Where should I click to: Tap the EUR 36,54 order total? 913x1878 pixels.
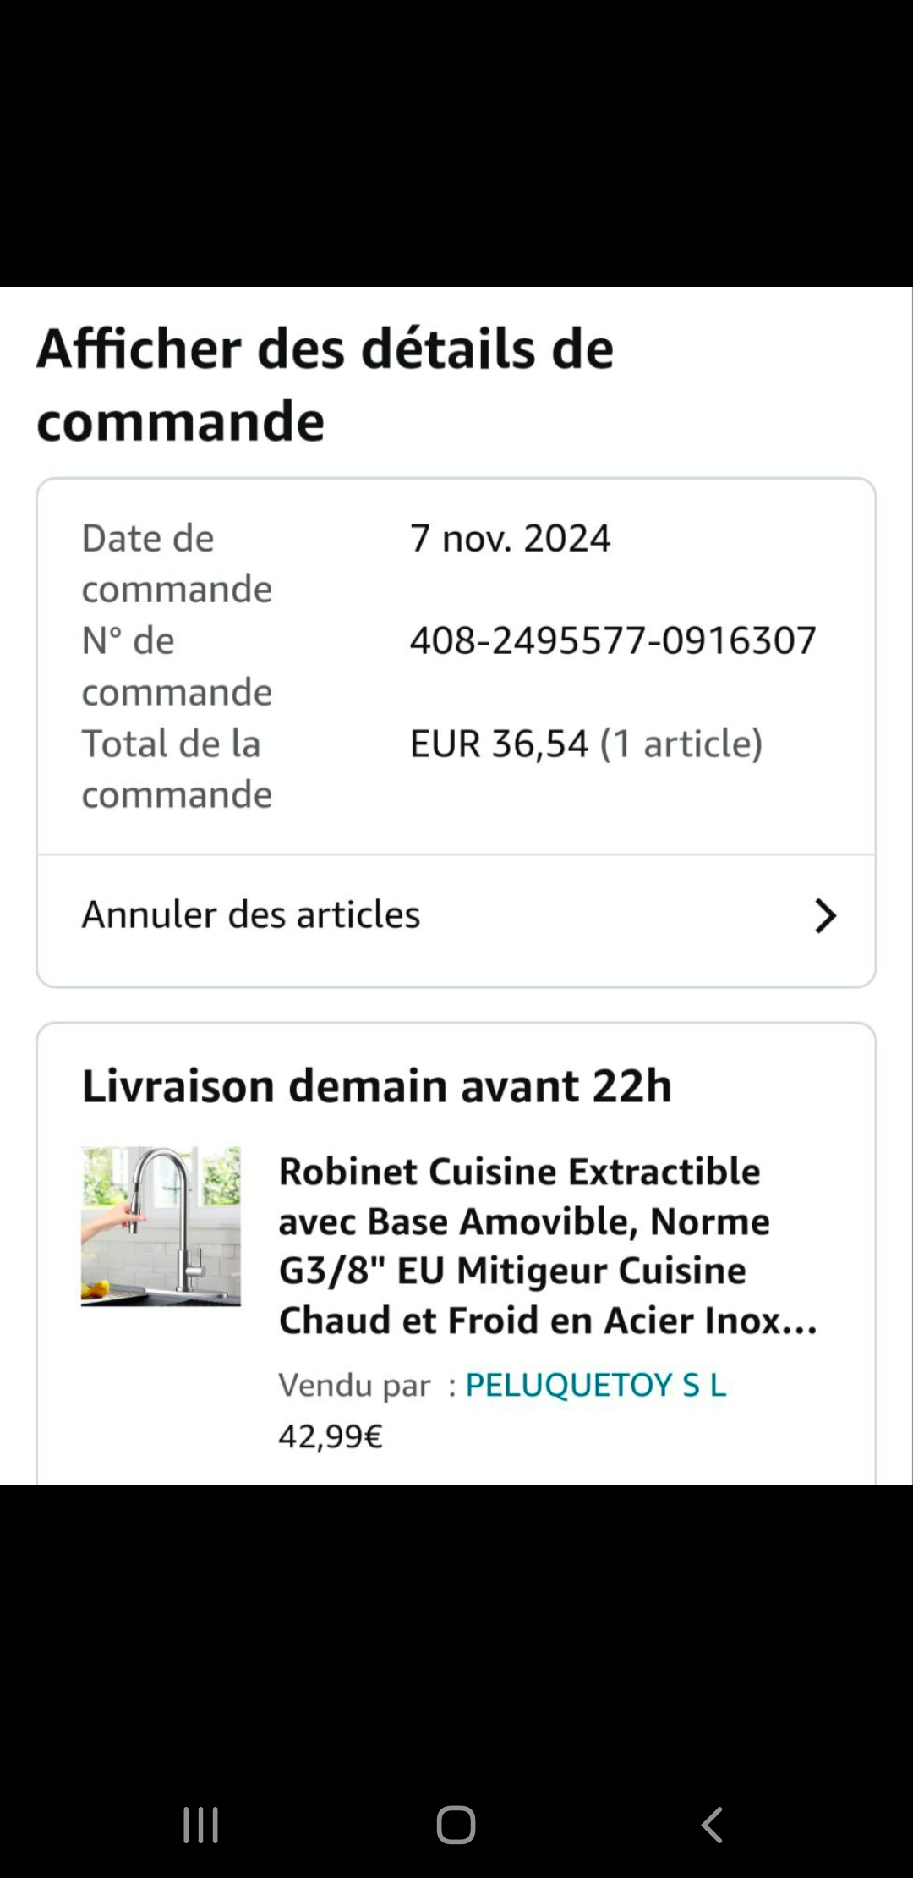point(499,744)
